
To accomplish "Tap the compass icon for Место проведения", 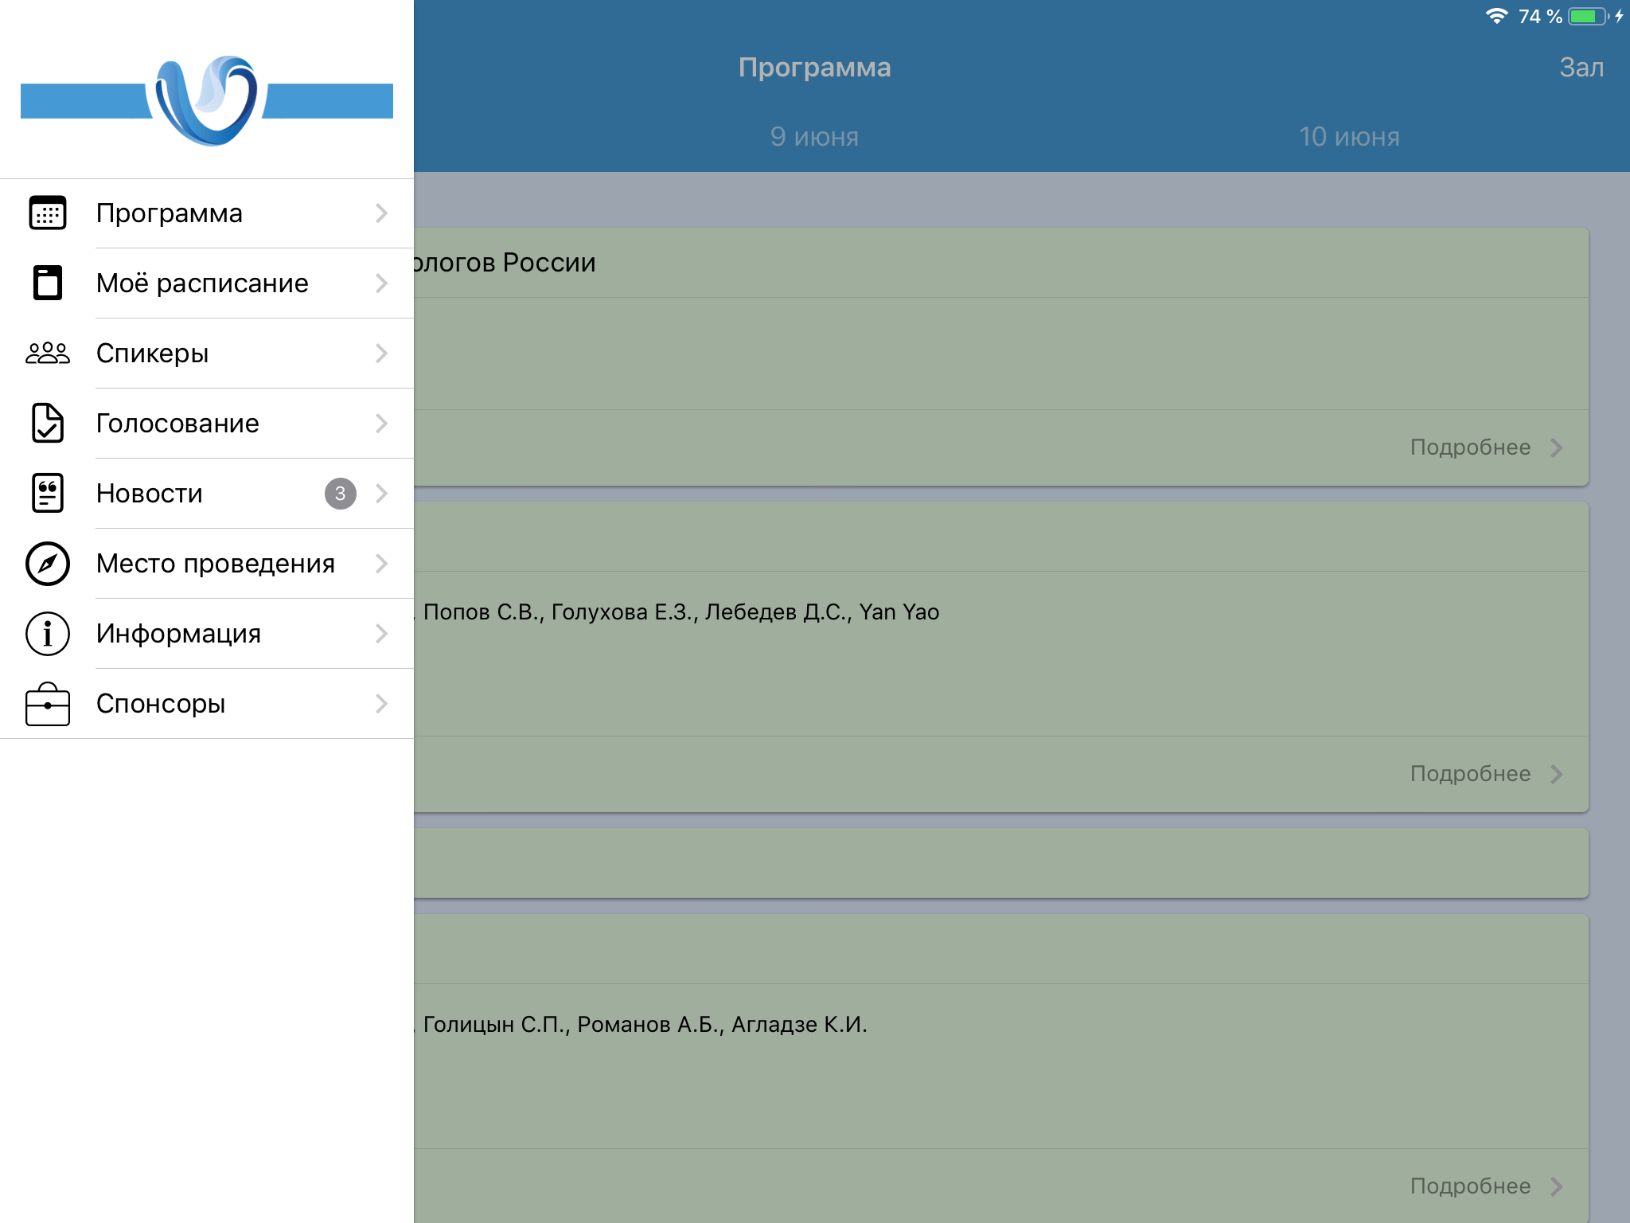I will [48, 564].
